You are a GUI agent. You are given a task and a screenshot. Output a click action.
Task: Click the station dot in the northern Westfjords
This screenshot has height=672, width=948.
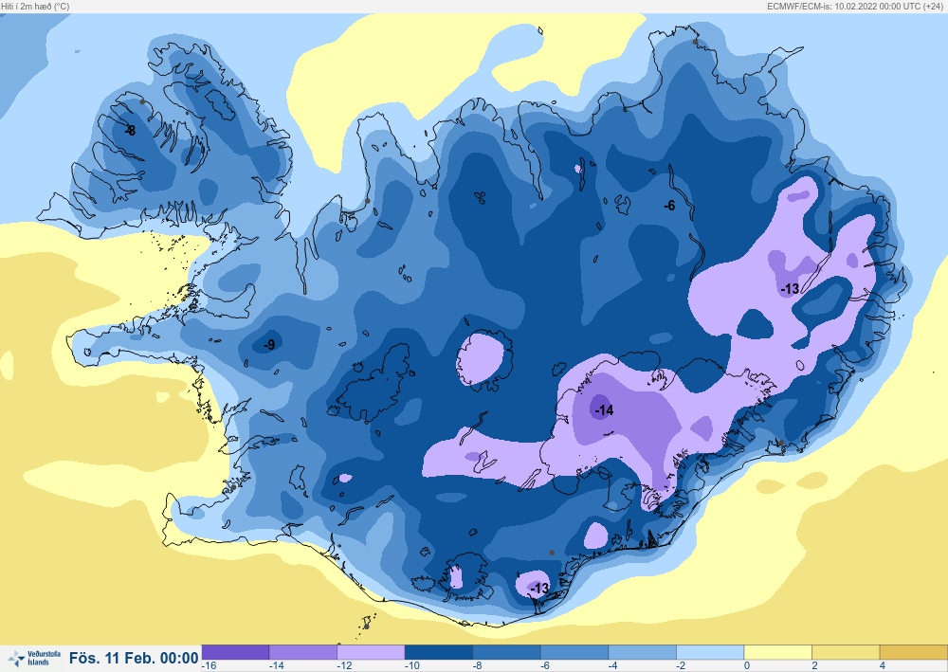click(142, 101)
